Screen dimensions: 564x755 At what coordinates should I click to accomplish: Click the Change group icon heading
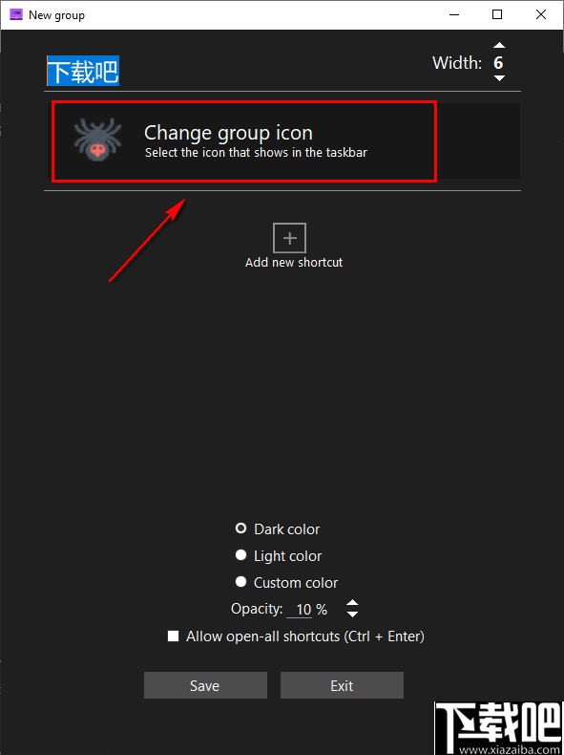228,133
